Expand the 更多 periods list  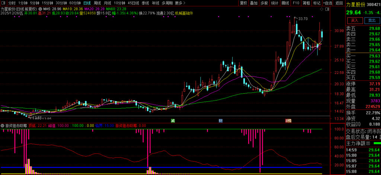tap(179, 3)
